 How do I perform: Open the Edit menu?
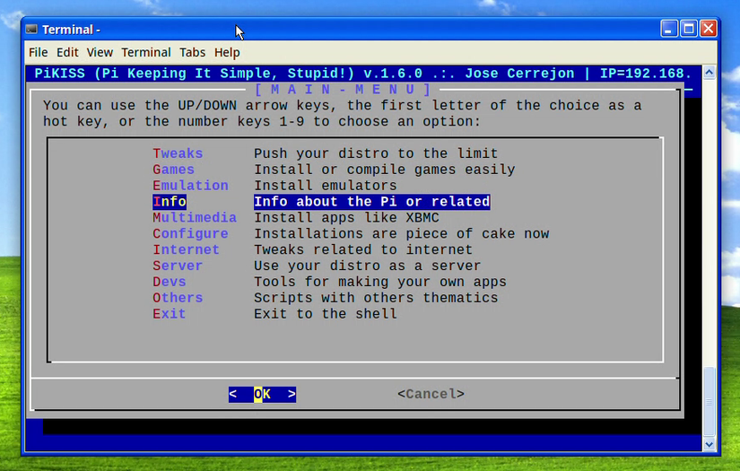pos(67,52)
